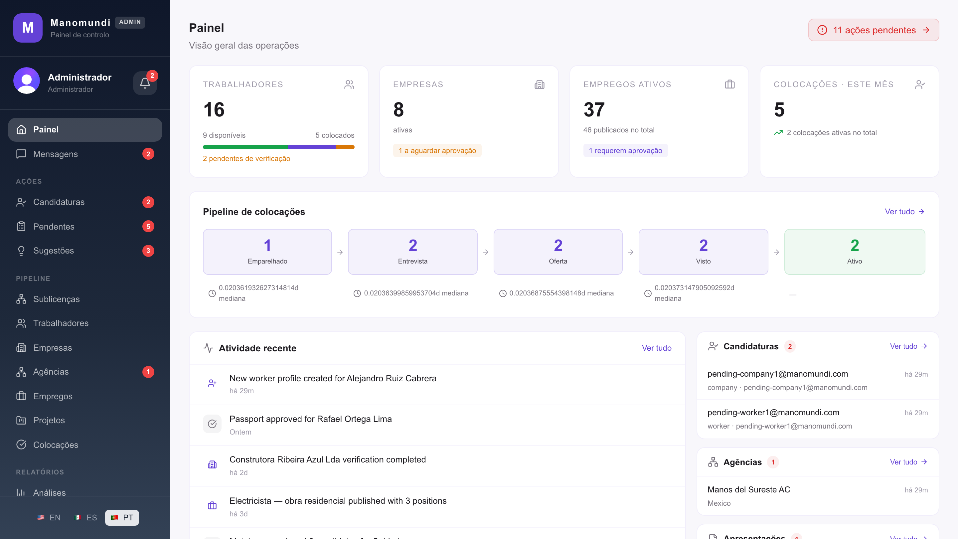Viewport: 958px width, 539px height.
Task: Click the alert icon in pending actions
Action: (822, 30)
